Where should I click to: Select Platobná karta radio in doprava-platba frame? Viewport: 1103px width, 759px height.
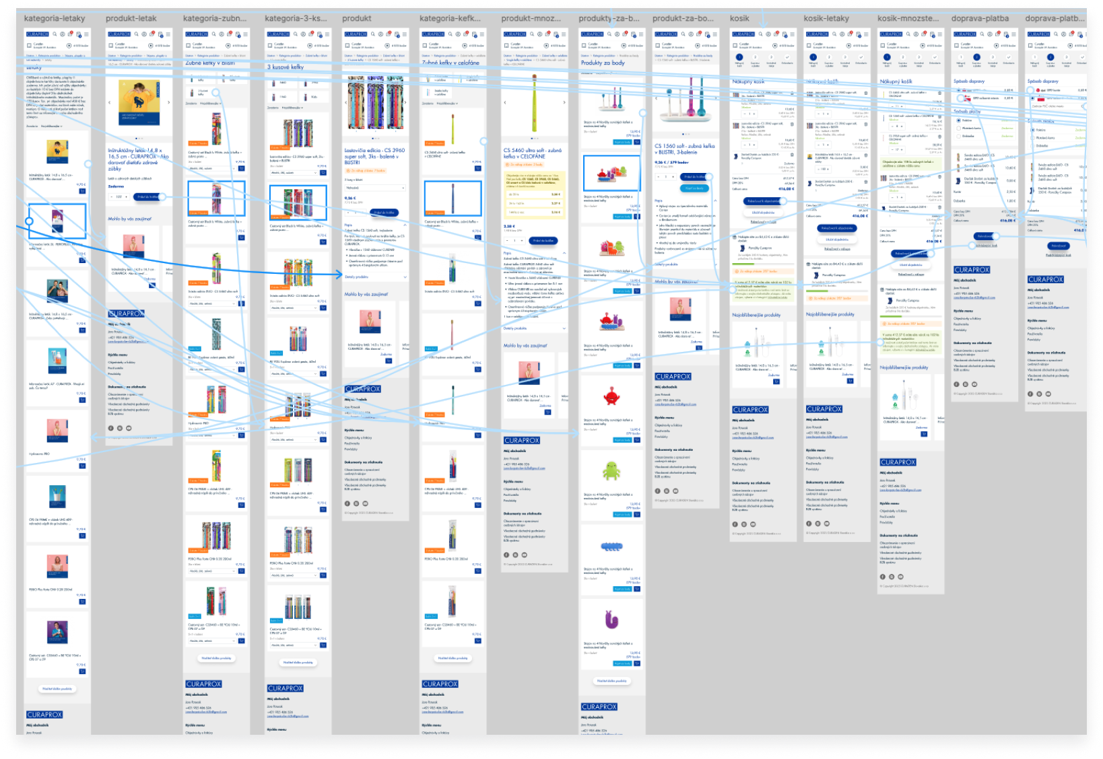point(959,128)
